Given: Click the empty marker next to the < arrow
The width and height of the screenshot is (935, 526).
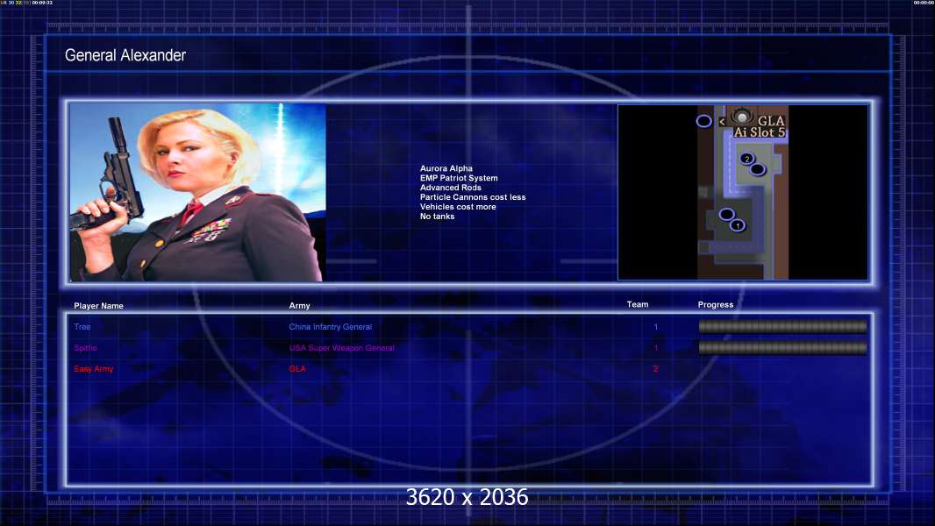Looking at the screenshot, I should pos(703,121).
